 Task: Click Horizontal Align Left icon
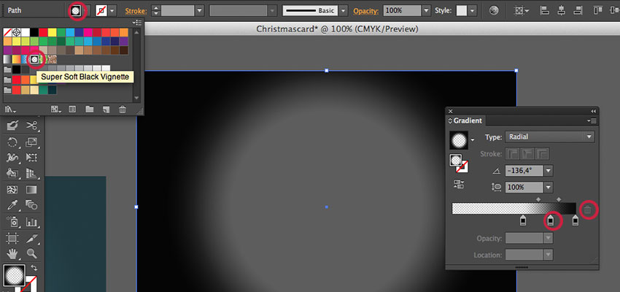point(544,11)
